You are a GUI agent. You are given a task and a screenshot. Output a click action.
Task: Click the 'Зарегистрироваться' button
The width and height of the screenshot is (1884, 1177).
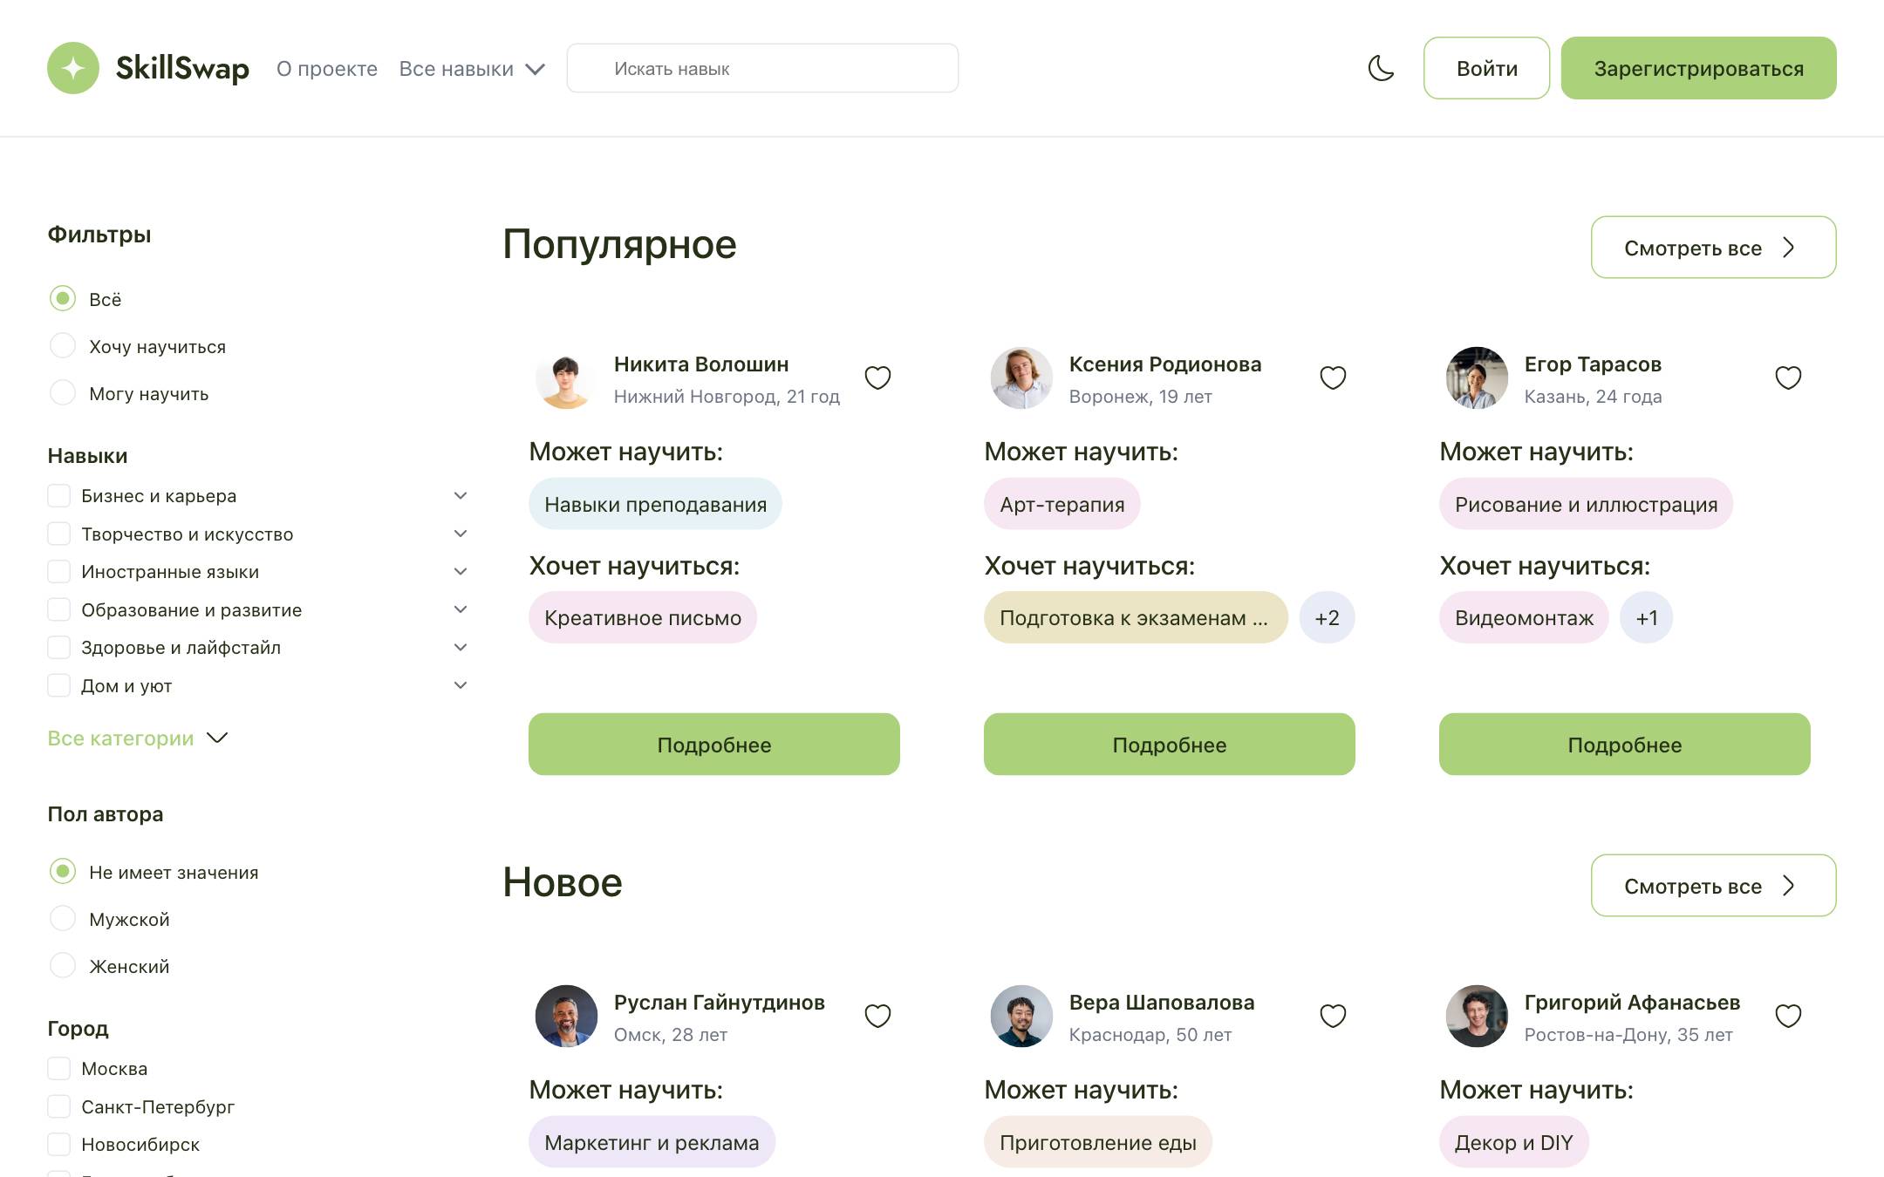(1698, 68)
